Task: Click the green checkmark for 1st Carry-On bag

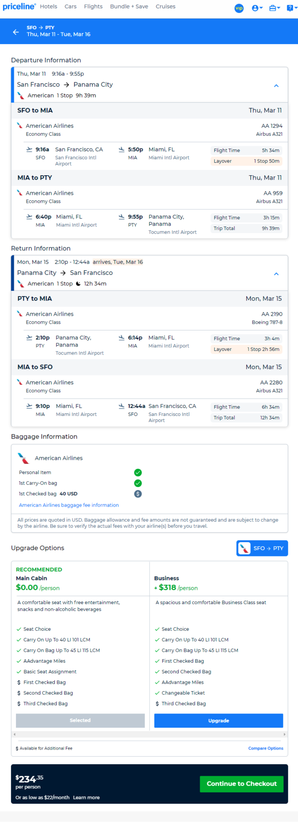Action: pyautogui.click(x=138, y=483)
